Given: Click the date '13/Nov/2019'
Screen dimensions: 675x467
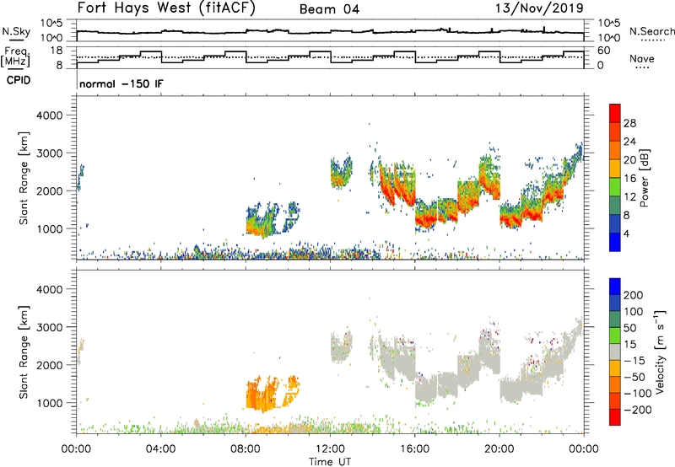Looking at the screenshot, I should 539,8.
